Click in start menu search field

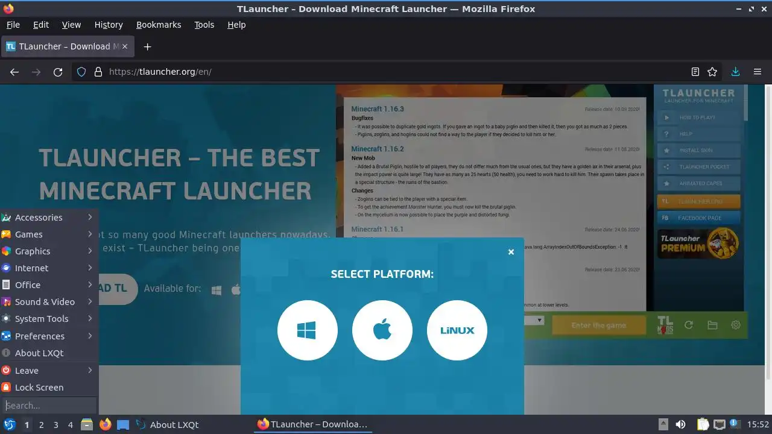pyautogui.click(x=49, y=406)
